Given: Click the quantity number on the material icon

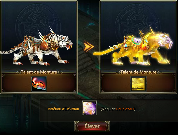Looking at the screenshot, I should [x=94, y=112].
